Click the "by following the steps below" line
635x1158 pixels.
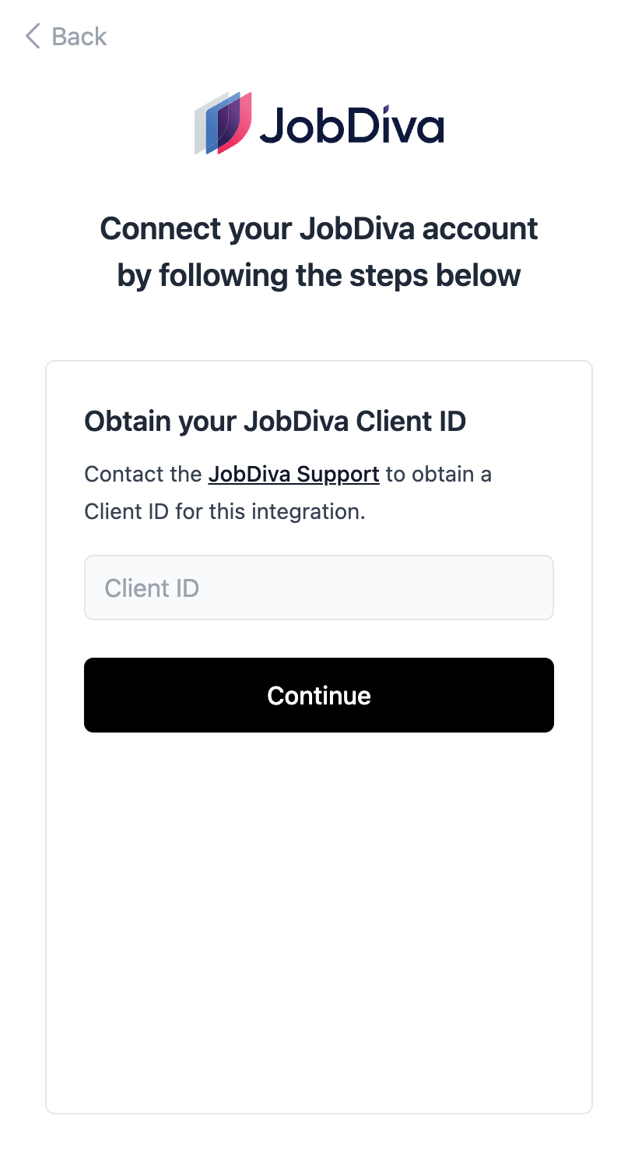(318, 275)
